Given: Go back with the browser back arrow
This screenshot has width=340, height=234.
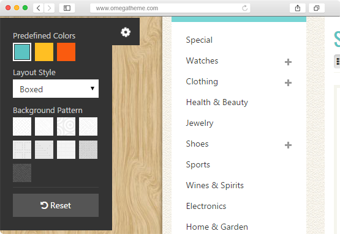Looking at the screenshot, I should tap(39, 8).
